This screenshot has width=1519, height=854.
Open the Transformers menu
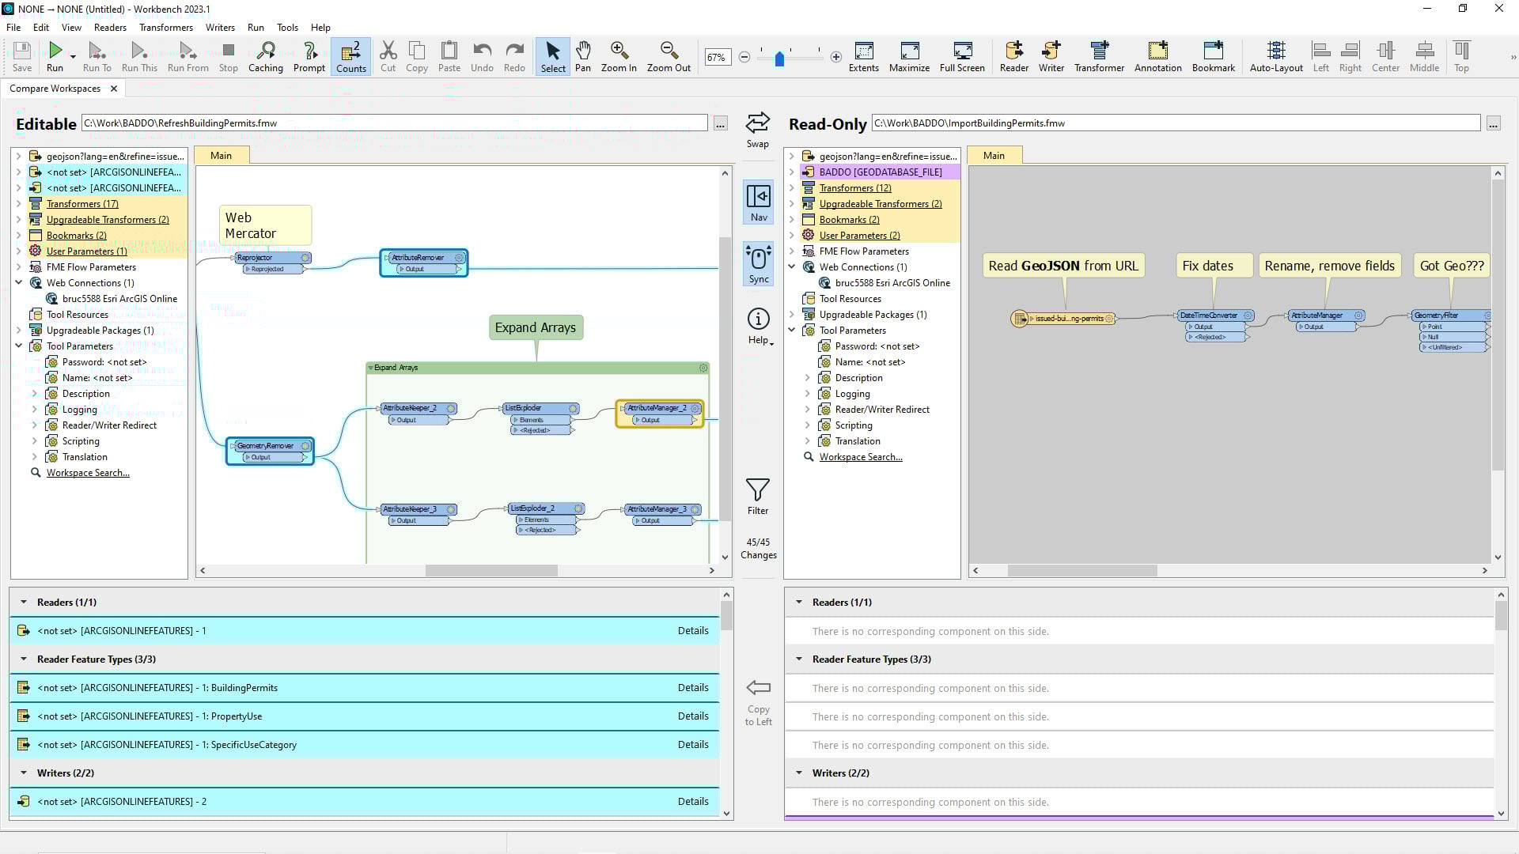(165, 27)
